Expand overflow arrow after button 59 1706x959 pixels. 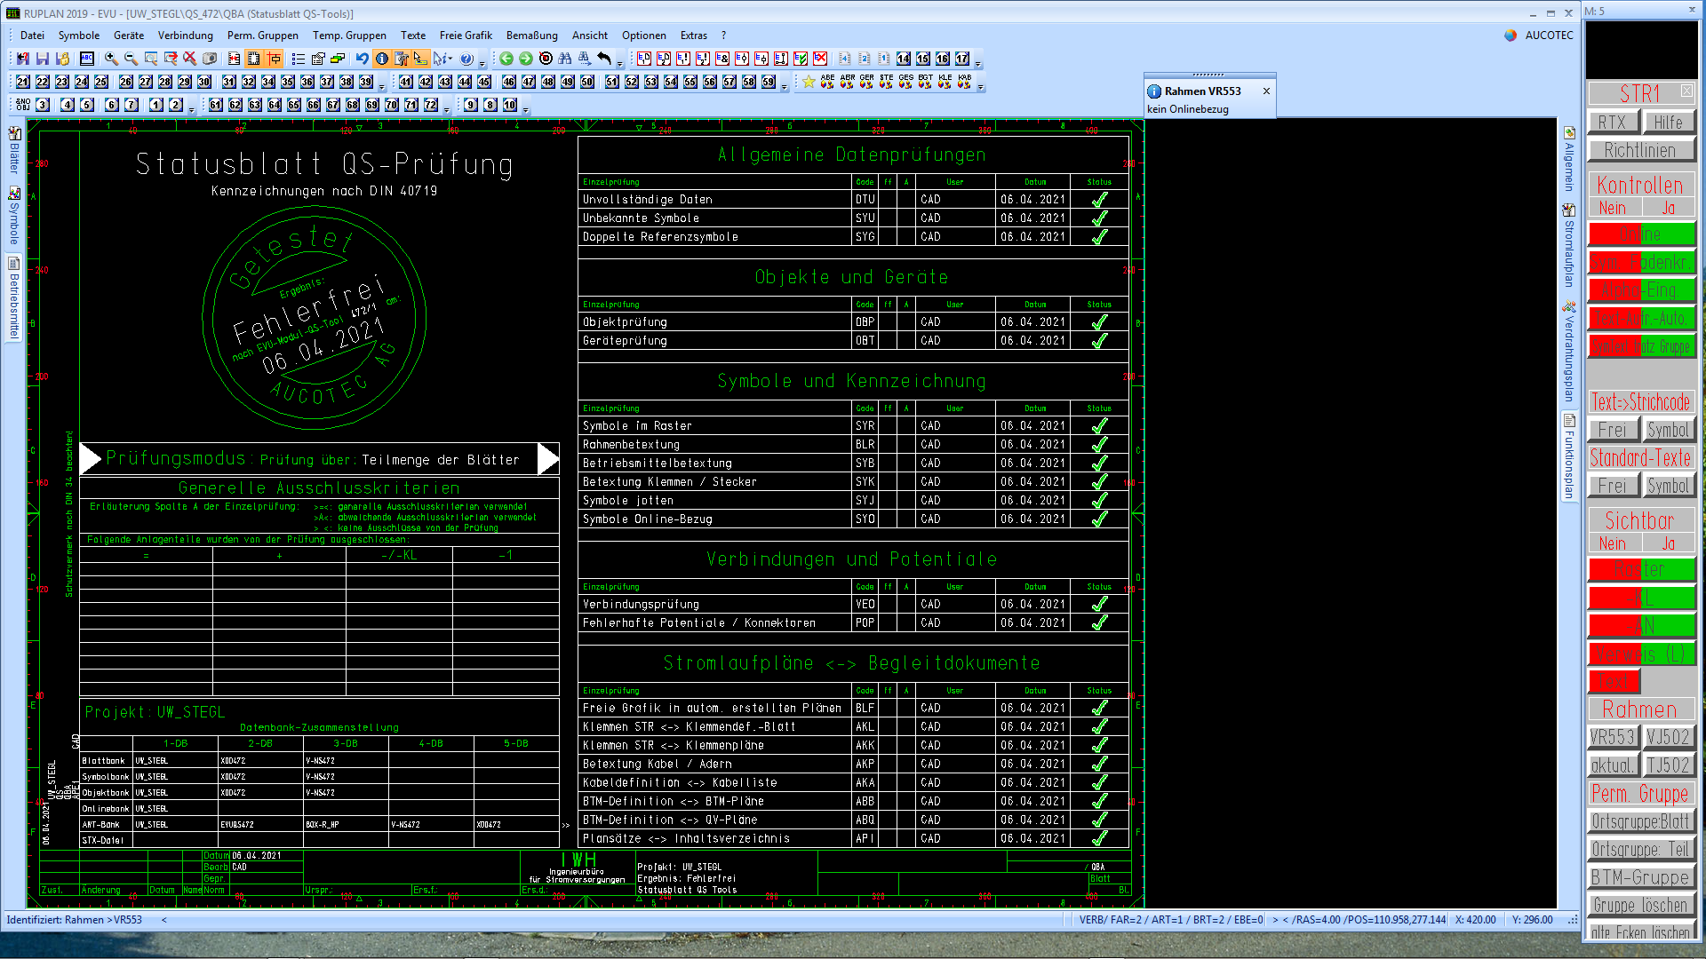(x=784, y=86)
